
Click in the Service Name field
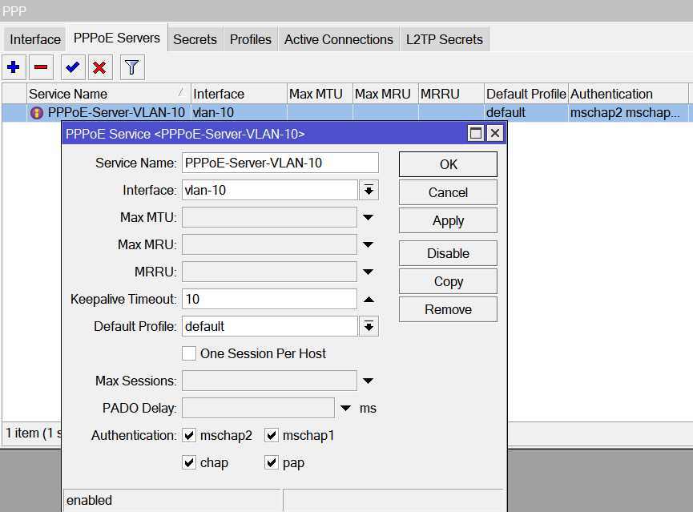click(x=280, y=163)
